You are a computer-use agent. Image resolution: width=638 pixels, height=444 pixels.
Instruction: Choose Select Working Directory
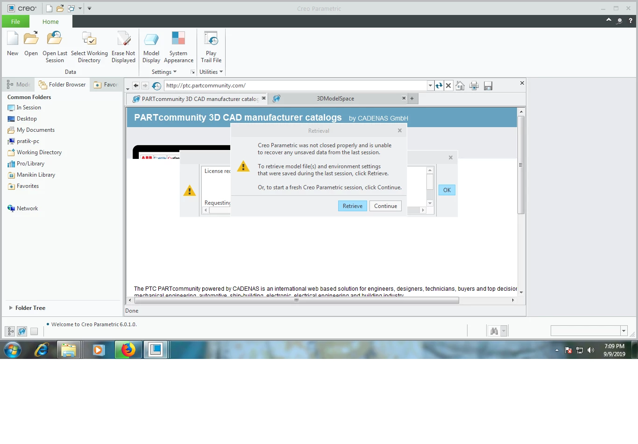pos(89,47)
